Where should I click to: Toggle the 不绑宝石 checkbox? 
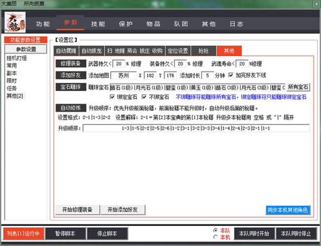coord(144,97)
